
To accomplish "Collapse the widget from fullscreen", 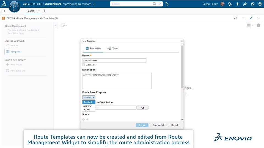I will pyautogui.click(x=251, y=18).
